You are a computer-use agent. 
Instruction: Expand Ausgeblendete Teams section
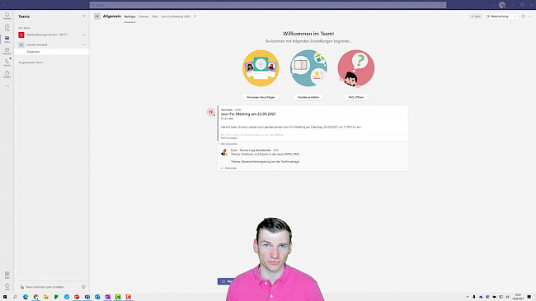[31, 63]
